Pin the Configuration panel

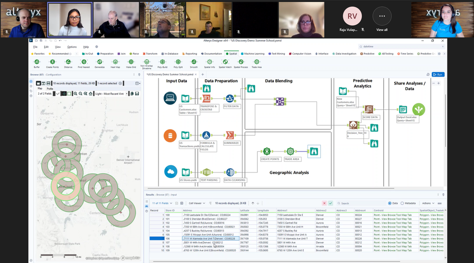pos(139,75)
